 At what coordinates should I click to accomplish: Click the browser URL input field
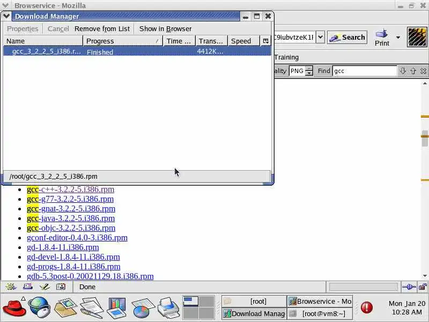294,37
